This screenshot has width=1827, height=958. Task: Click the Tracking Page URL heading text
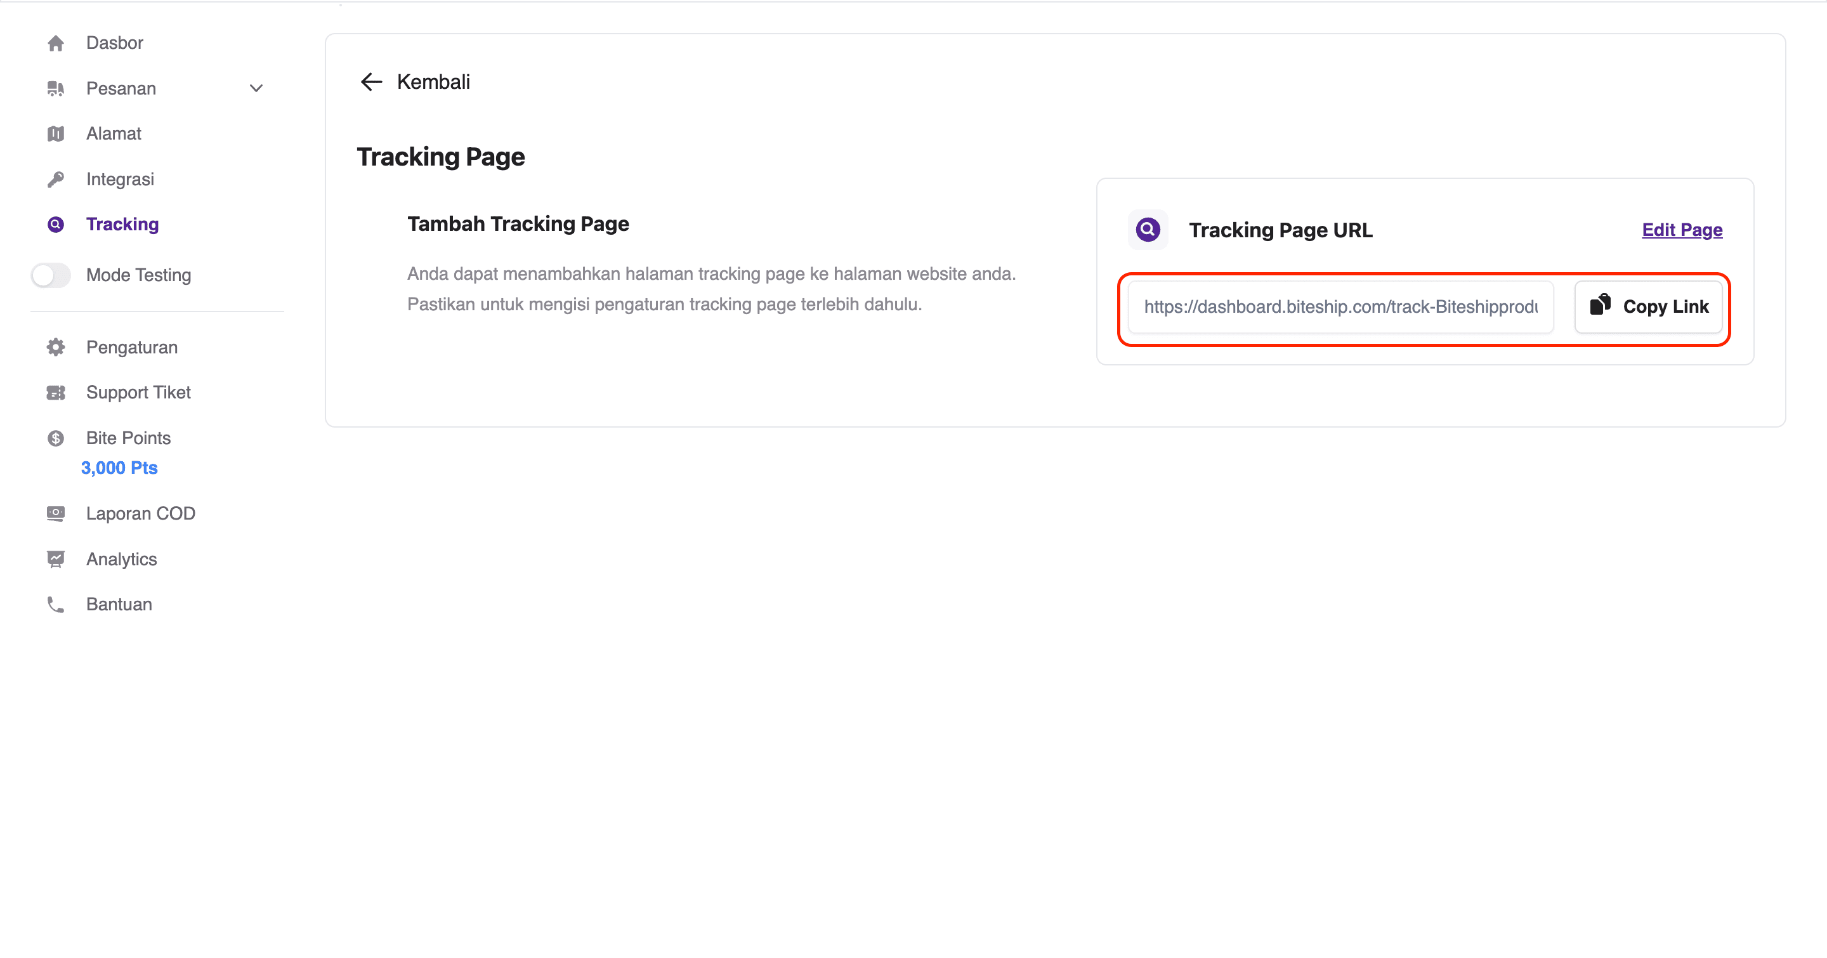point(1281,230)
